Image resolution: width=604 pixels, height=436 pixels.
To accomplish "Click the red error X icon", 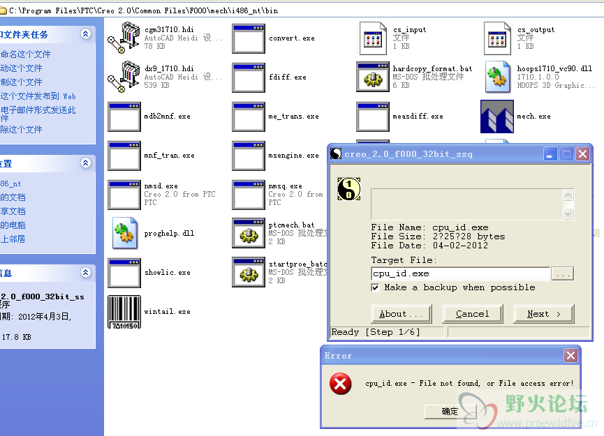I will coord(341,384).
